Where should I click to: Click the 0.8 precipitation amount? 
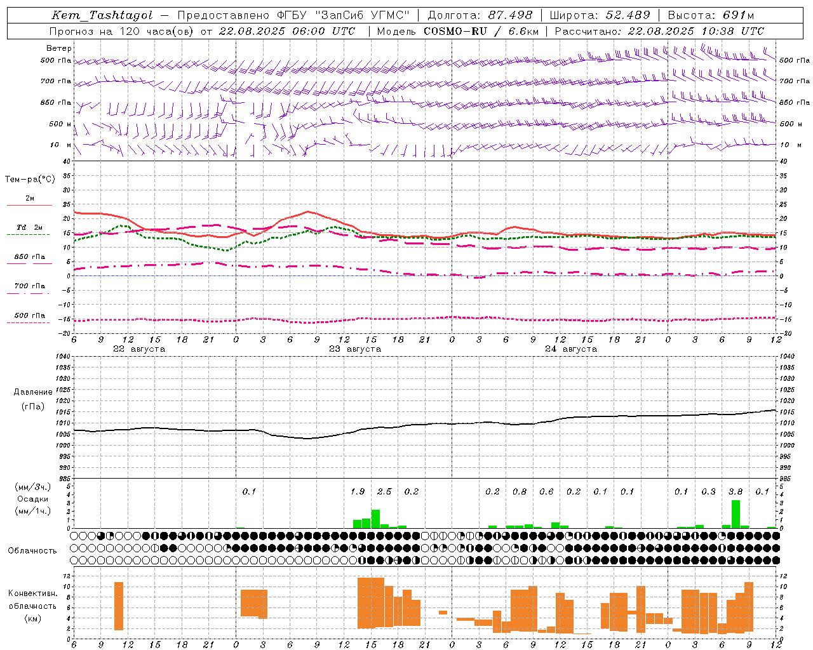point(520,492)
